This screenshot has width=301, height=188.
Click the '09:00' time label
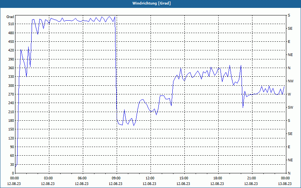pos(117,178)
